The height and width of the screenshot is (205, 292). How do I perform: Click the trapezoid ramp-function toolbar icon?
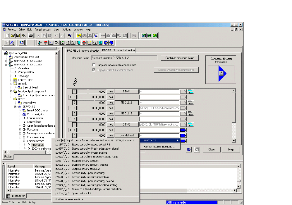click(x=51, y=43)
